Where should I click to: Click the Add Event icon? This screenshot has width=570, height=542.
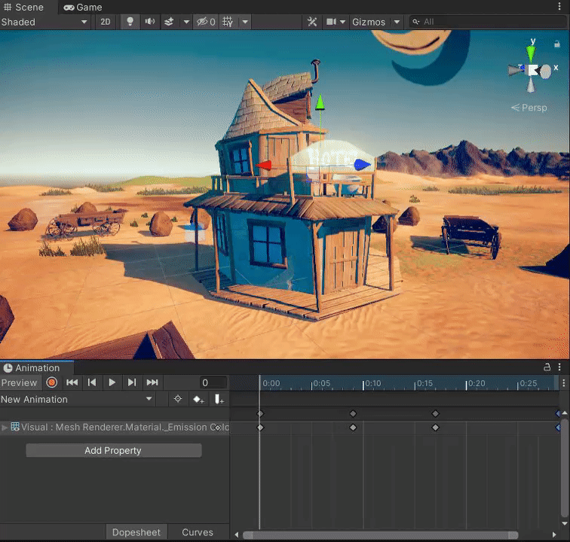(219, 400)
